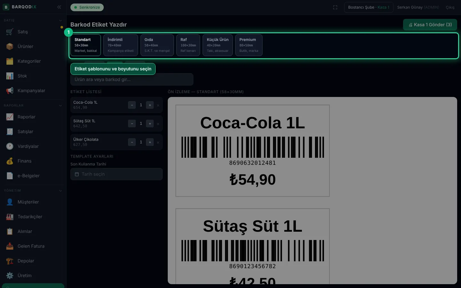Remove Ülker Çikolata from label list
The height and width of the screenshot is (288, 461).
(x=158, y=142)
